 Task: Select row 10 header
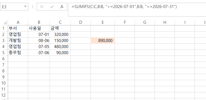coord(4,83)
